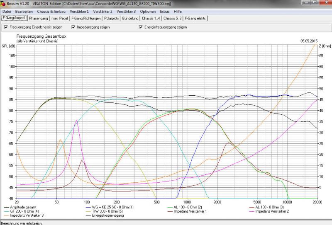Open the Chassis & Einbau menu
332x225 pixels.
pos(51,11)
